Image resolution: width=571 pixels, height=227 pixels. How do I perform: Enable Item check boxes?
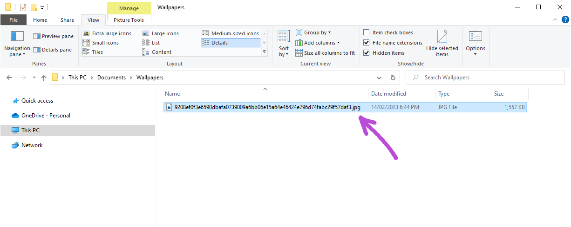(367, 32)
